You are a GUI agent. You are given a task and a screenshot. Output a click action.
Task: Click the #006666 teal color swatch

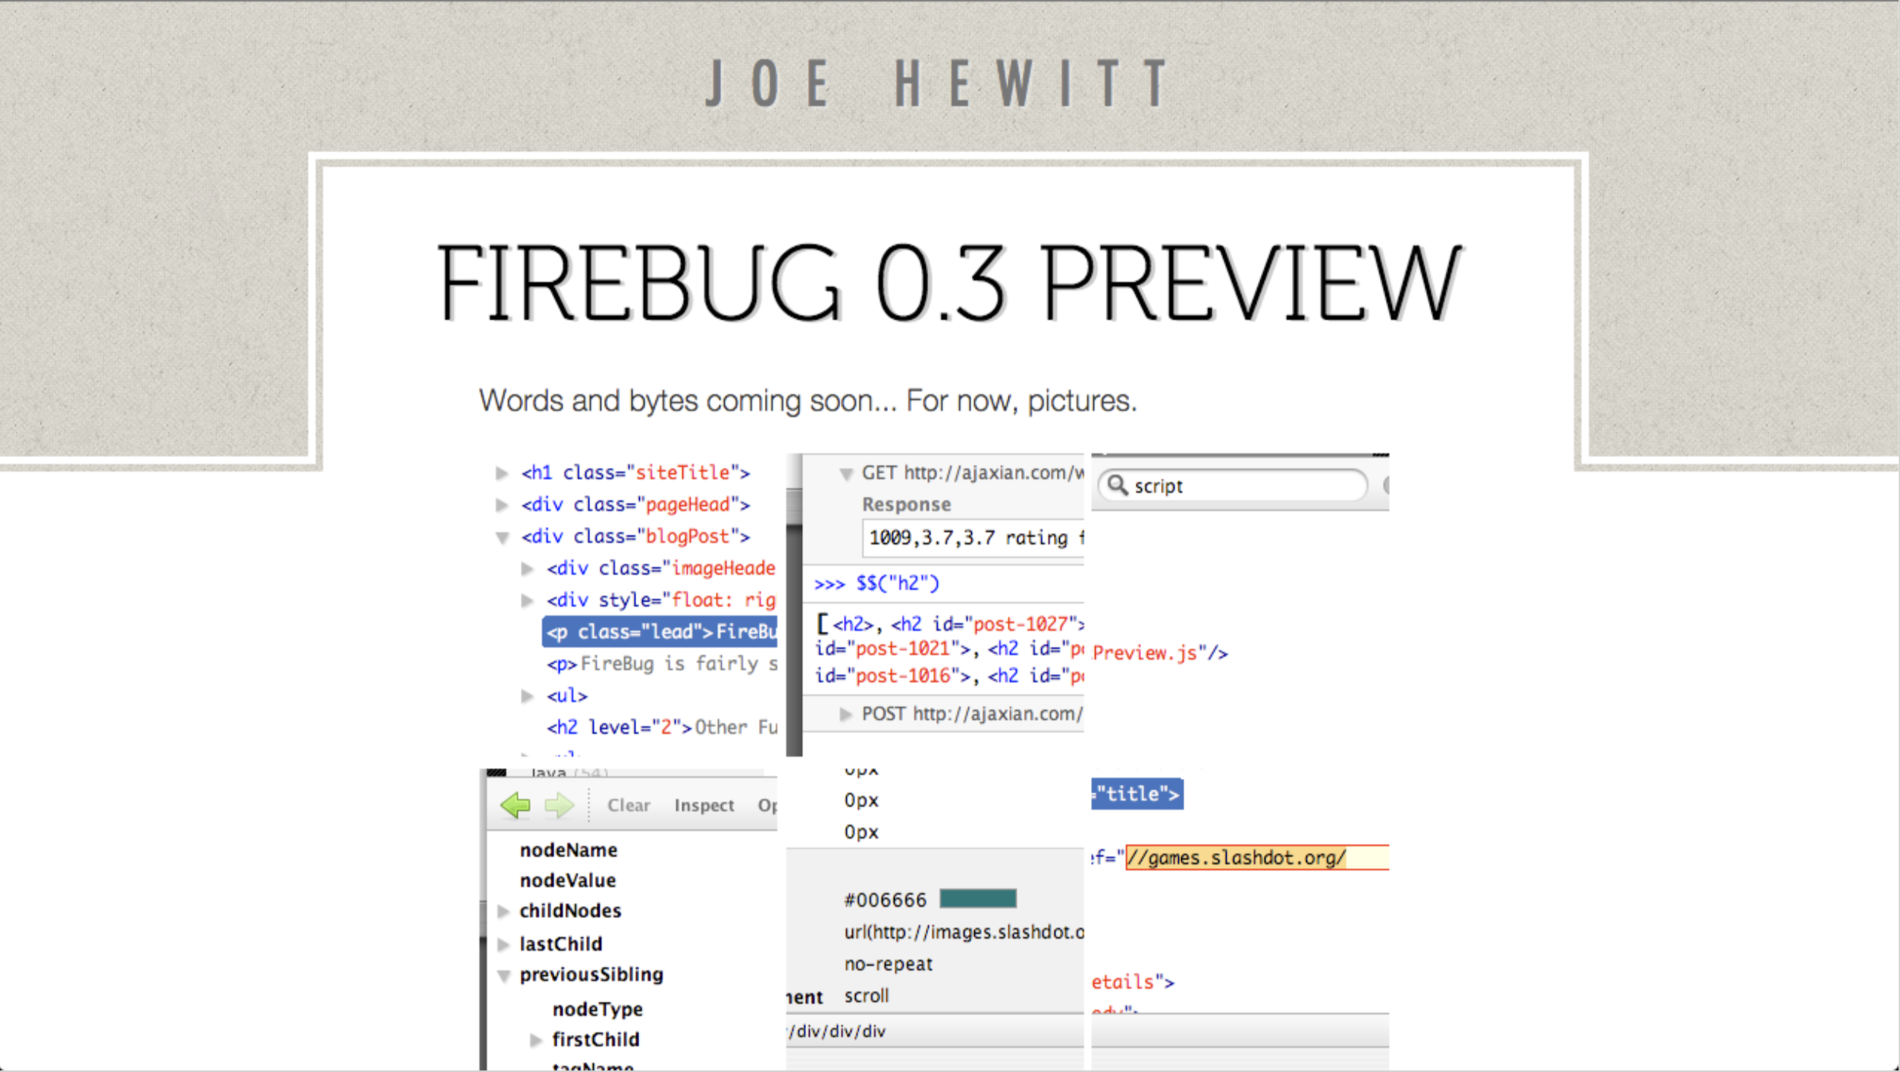pyautogui.click(x=977, y=899)
